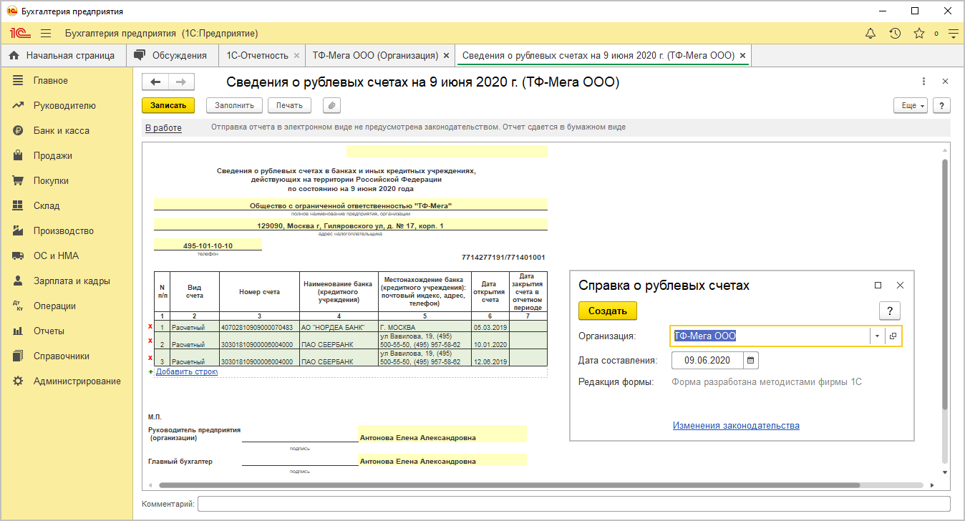Click the back navigation arrow
Viewport: 965px width, 521px height.
click(x=155, y=82)
